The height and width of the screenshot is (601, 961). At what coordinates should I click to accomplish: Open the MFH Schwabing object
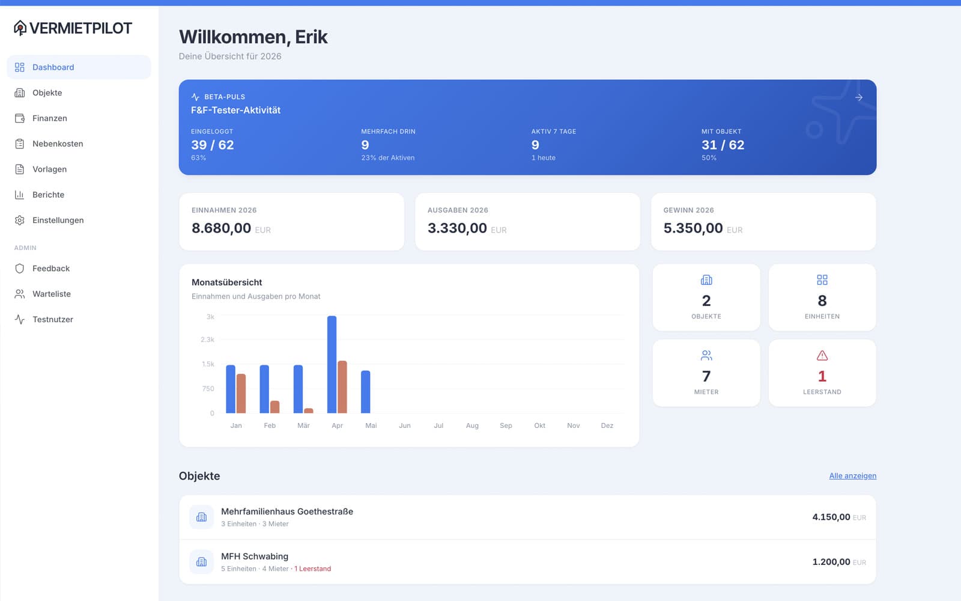[x=527, y=562]
